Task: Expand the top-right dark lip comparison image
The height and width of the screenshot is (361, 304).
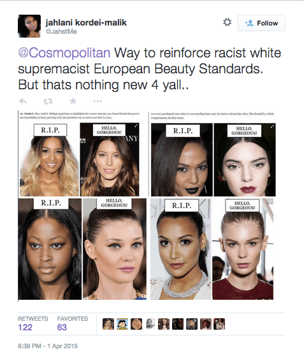Action: click(213, 154)
